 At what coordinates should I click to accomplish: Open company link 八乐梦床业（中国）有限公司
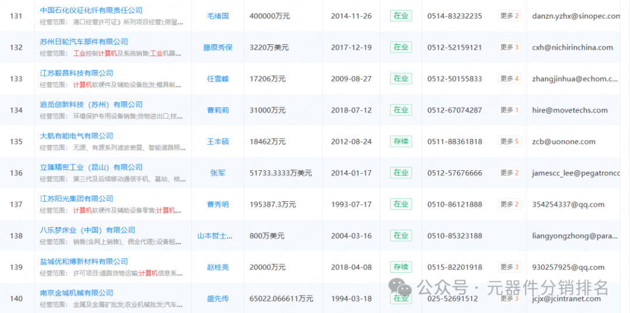87,230
